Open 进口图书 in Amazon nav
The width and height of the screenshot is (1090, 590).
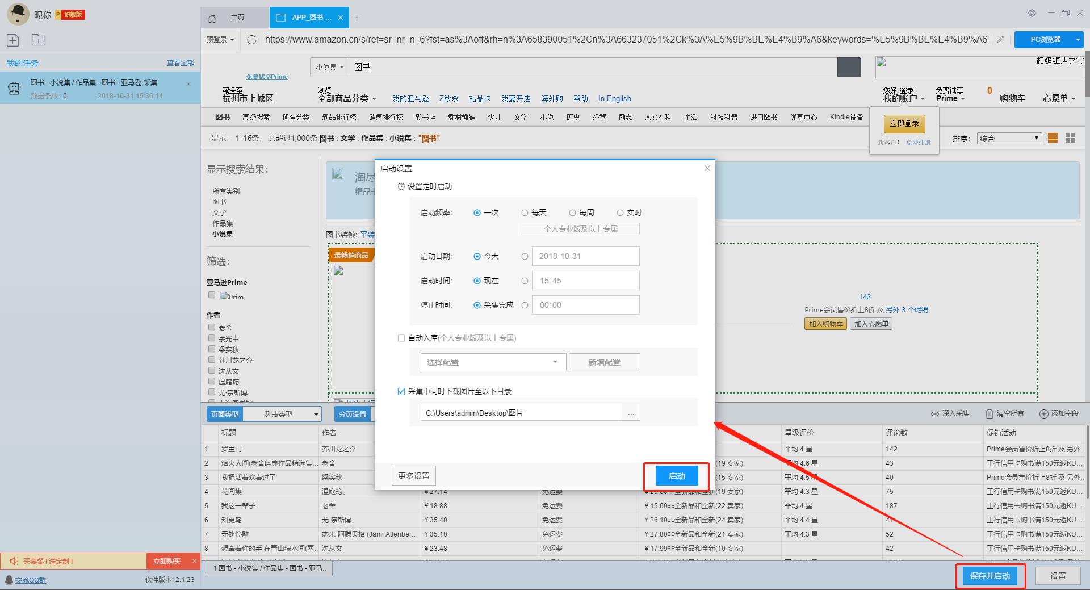pos(764,117)
